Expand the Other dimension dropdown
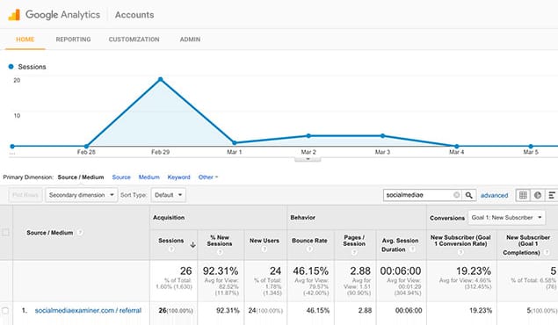The height and width of the screenshot is (325, 558). 208,177
